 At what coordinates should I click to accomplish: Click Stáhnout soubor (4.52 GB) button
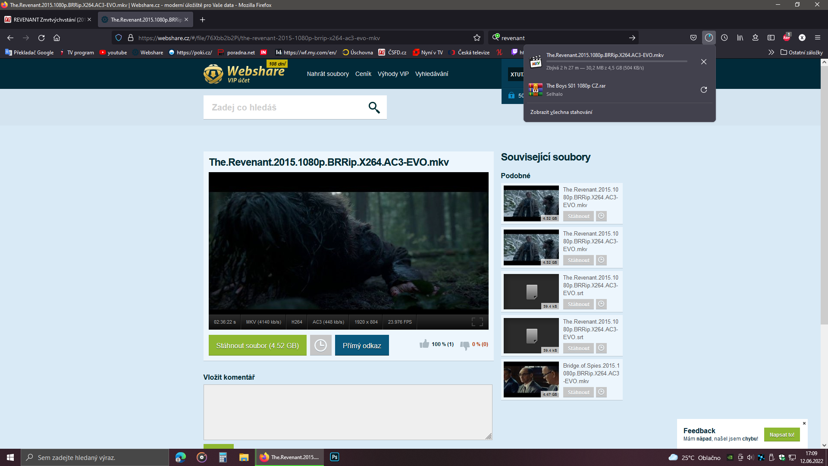coord(257,346)
